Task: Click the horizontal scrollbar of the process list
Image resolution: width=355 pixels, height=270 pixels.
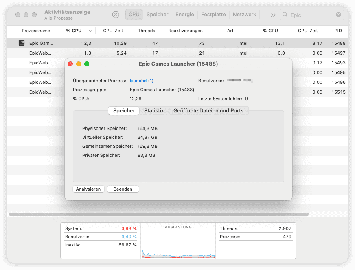Action: click(x=158, y=214)
